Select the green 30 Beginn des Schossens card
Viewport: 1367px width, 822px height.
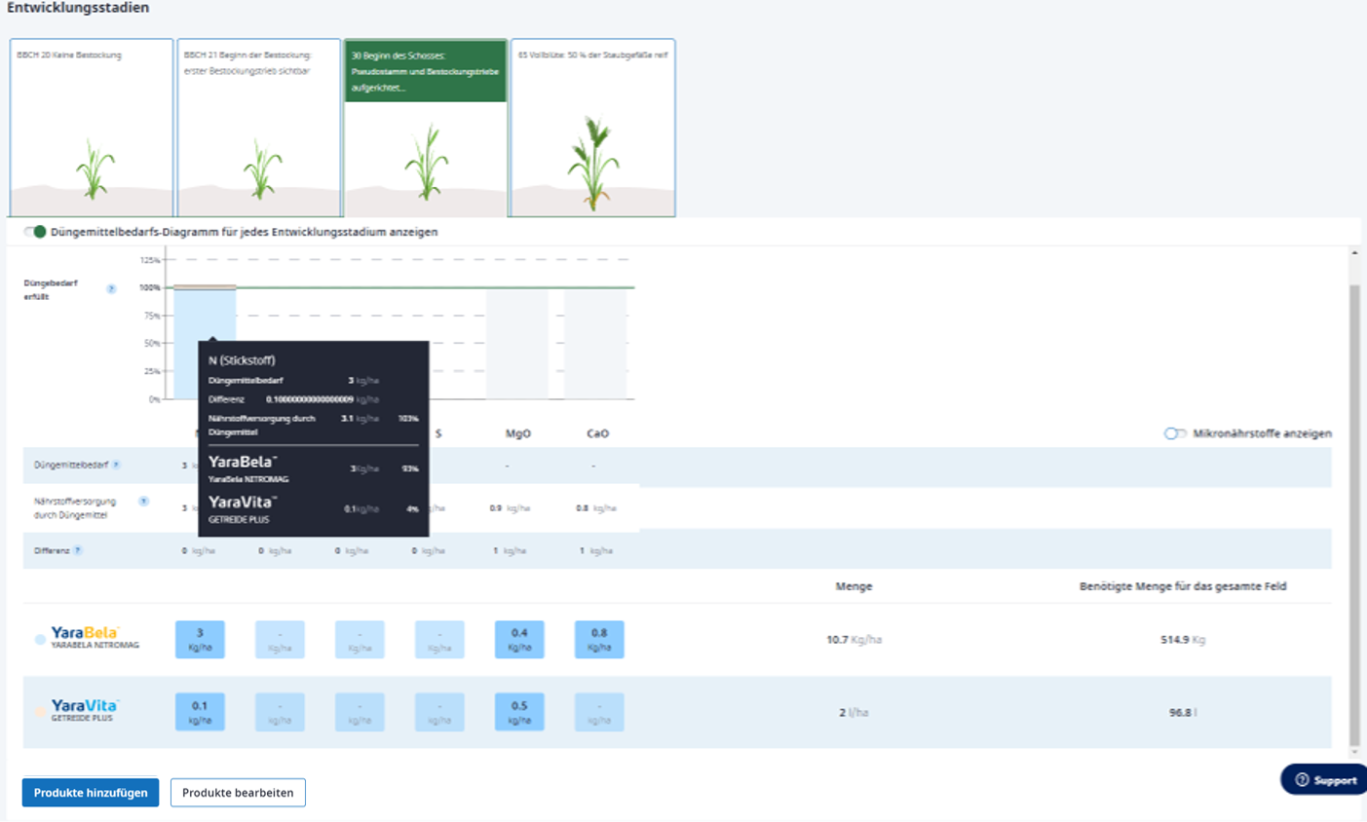click(x=426, y=128)
